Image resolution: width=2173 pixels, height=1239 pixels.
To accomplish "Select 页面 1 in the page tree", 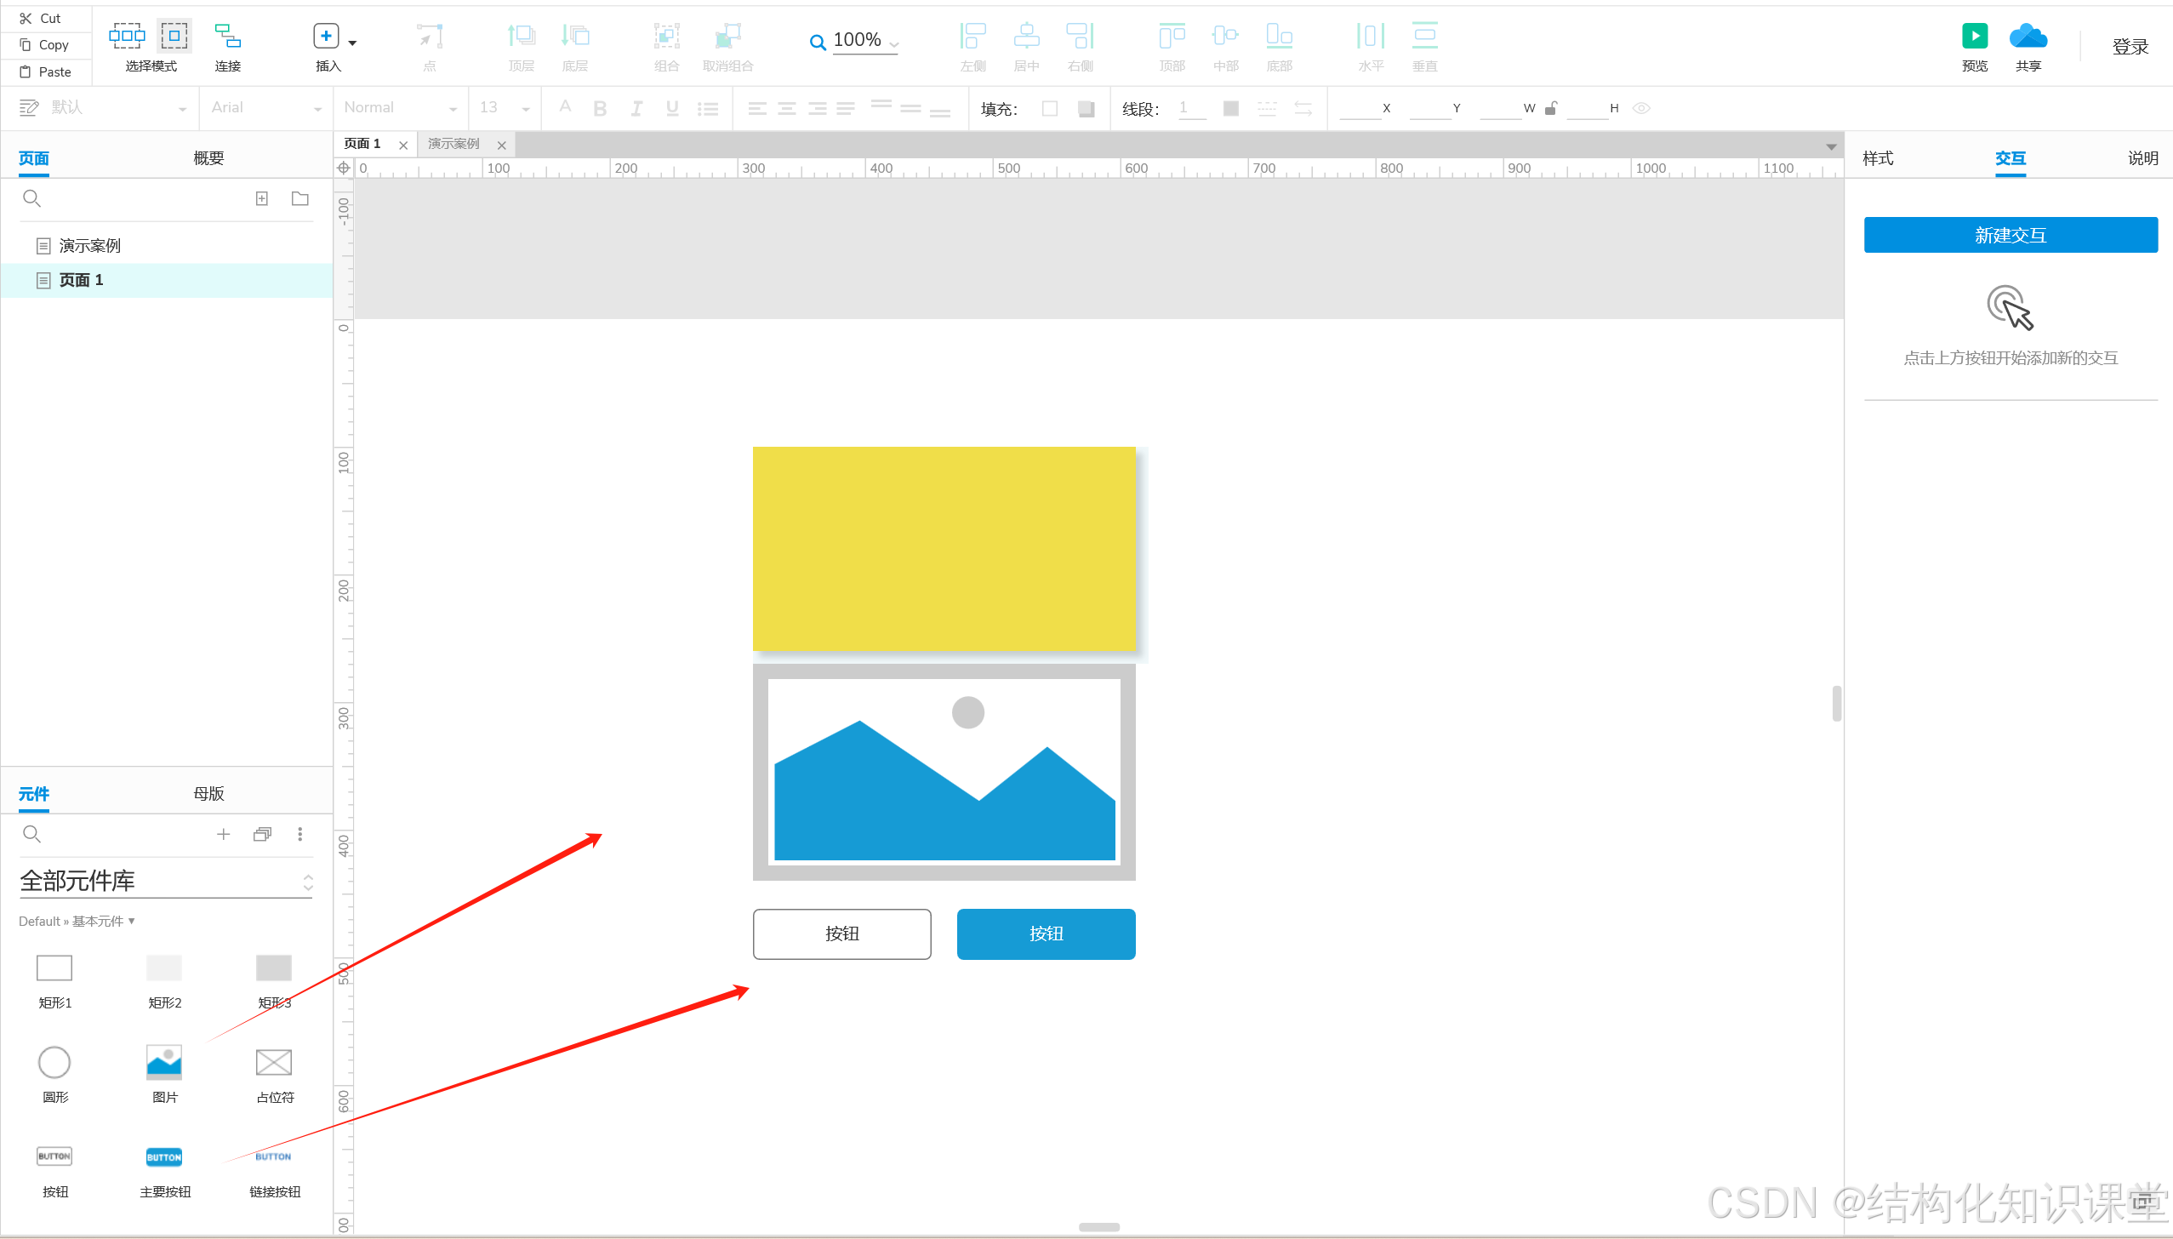I will 166,280.
